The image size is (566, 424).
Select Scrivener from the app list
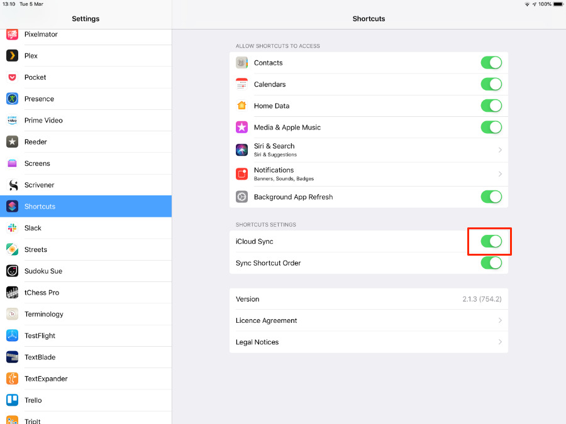point(86,185)
